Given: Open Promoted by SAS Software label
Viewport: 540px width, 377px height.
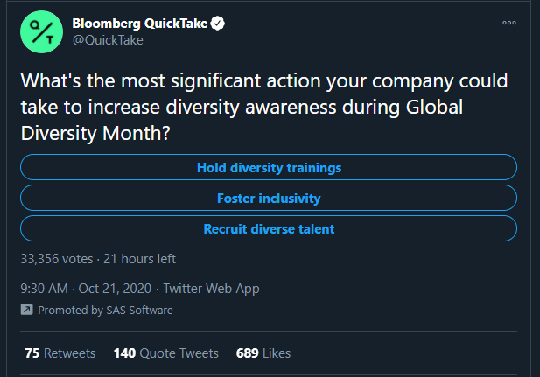Looking at the screenshot, I should tap(105, 311).
